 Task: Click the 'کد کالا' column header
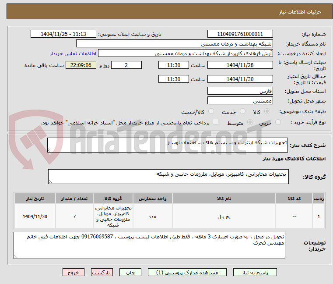click(294, 199)
